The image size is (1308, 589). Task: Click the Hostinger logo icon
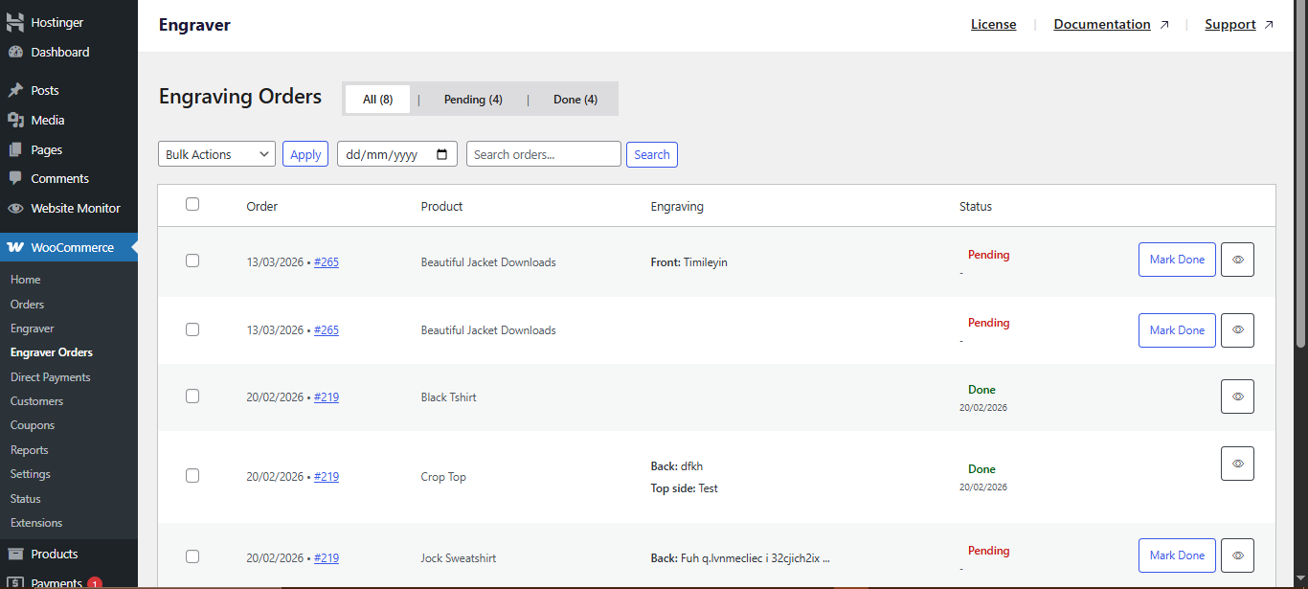14,20
